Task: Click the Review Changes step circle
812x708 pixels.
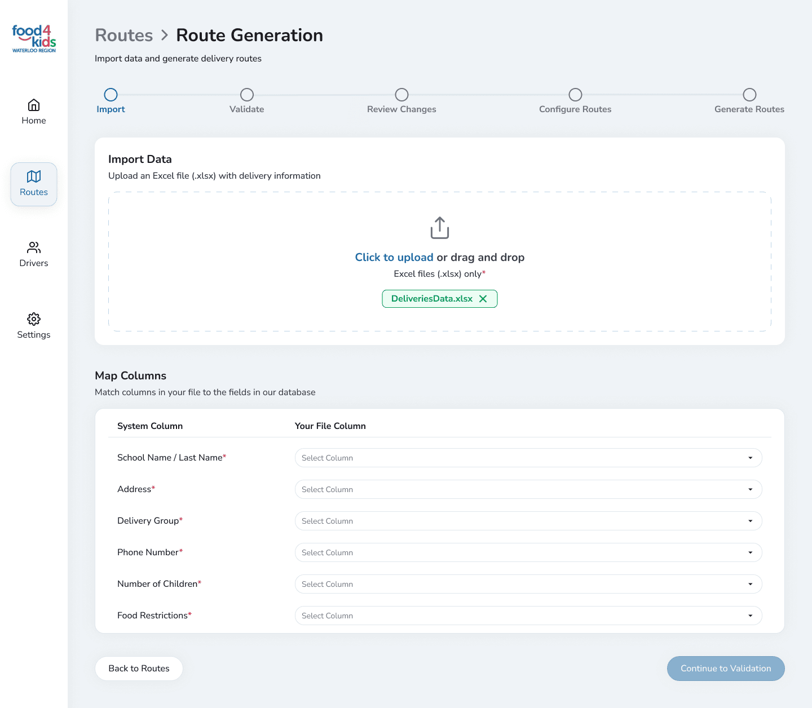Action: click(x=401, y=95)
